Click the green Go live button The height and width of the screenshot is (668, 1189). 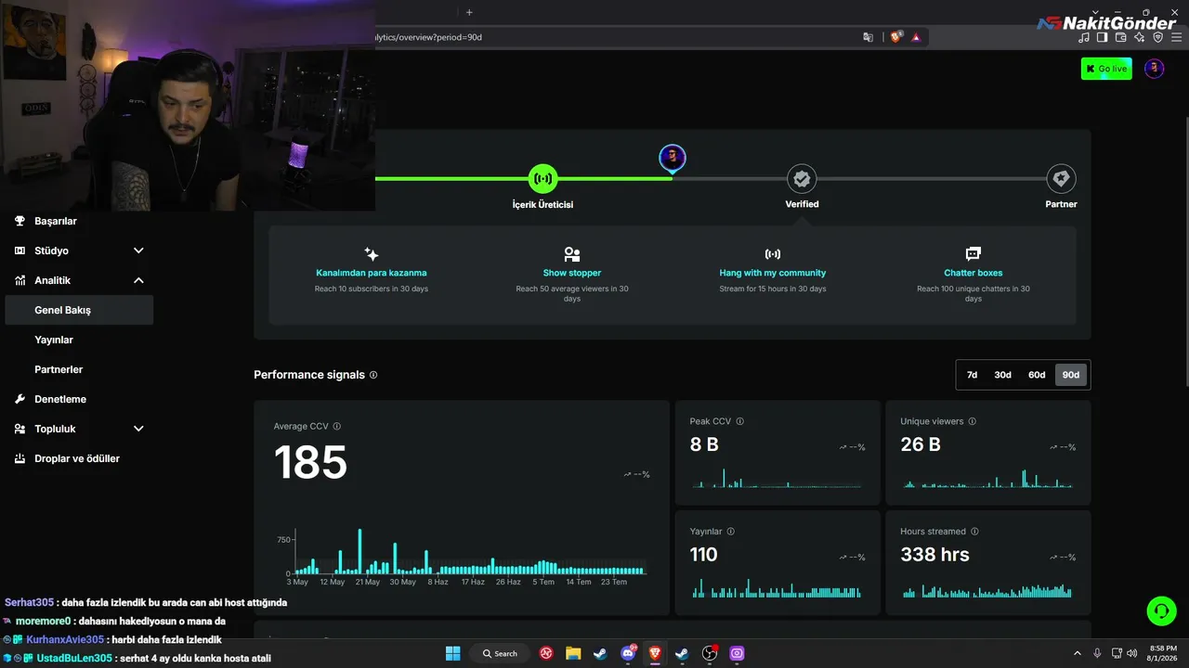point(1106,69)
